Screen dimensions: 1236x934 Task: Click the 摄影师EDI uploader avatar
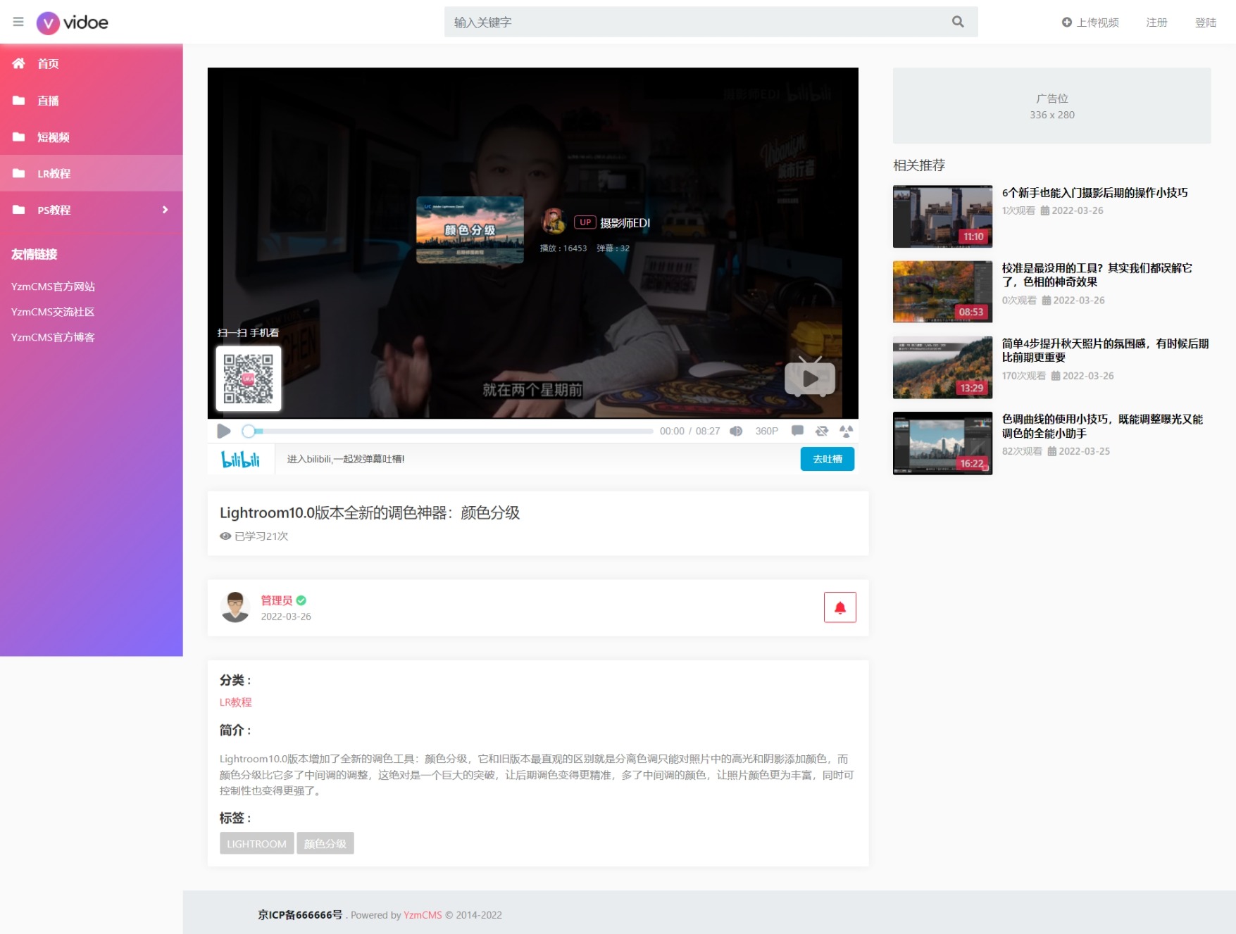(554, 222)
